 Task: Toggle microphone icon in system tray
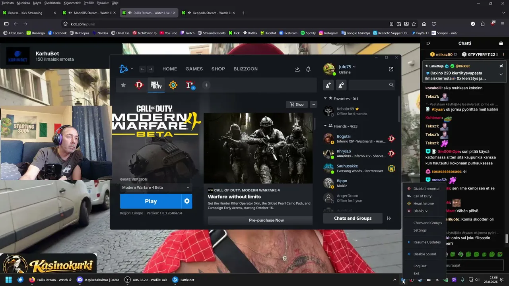pos(462,280)
